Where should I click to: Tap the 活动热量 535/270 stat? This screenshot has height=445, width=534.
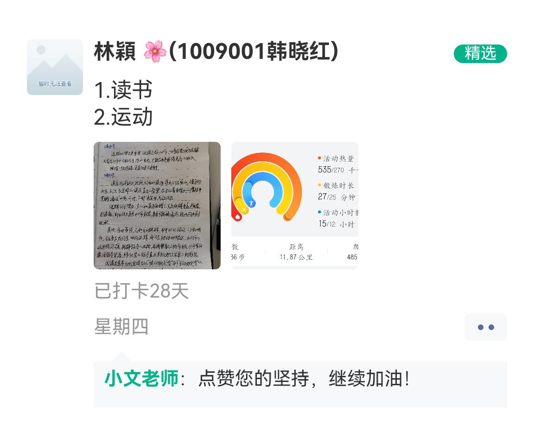point(337,164)
